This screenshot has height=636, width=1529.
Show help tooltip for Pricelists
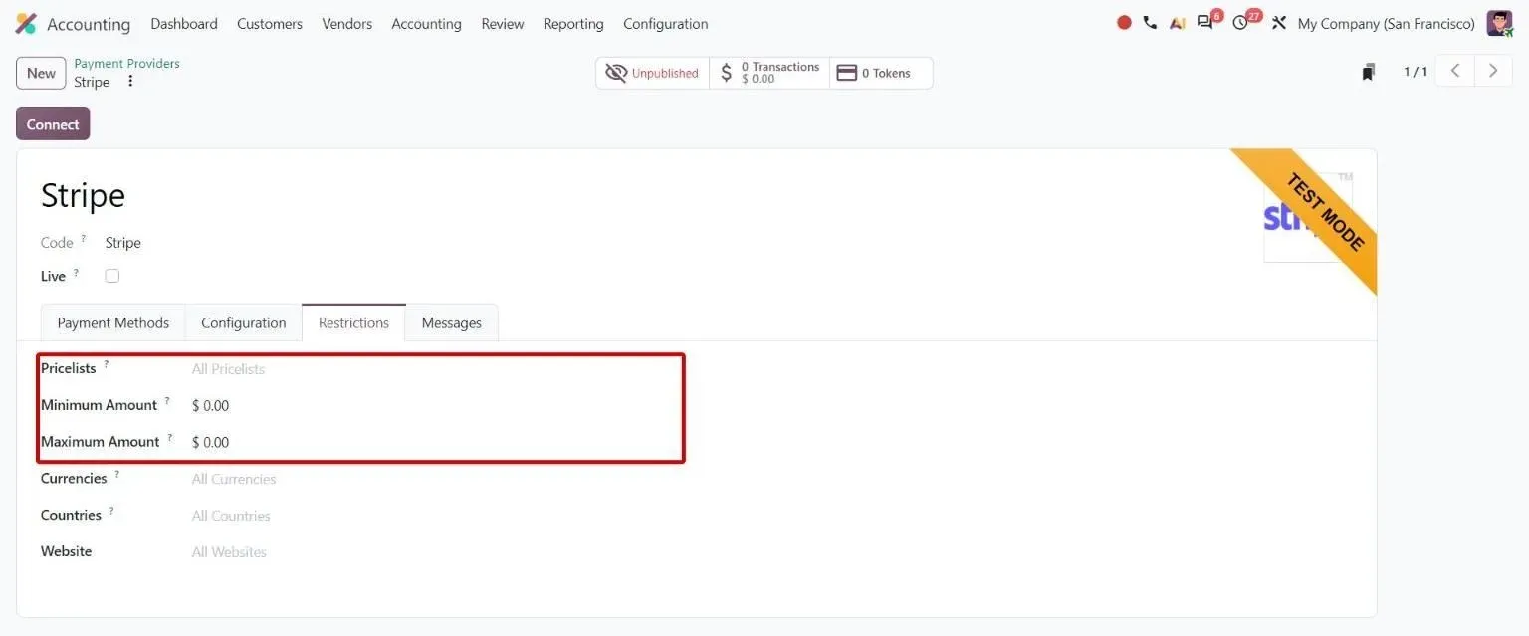pyautogui.click(x=107, y=365)
